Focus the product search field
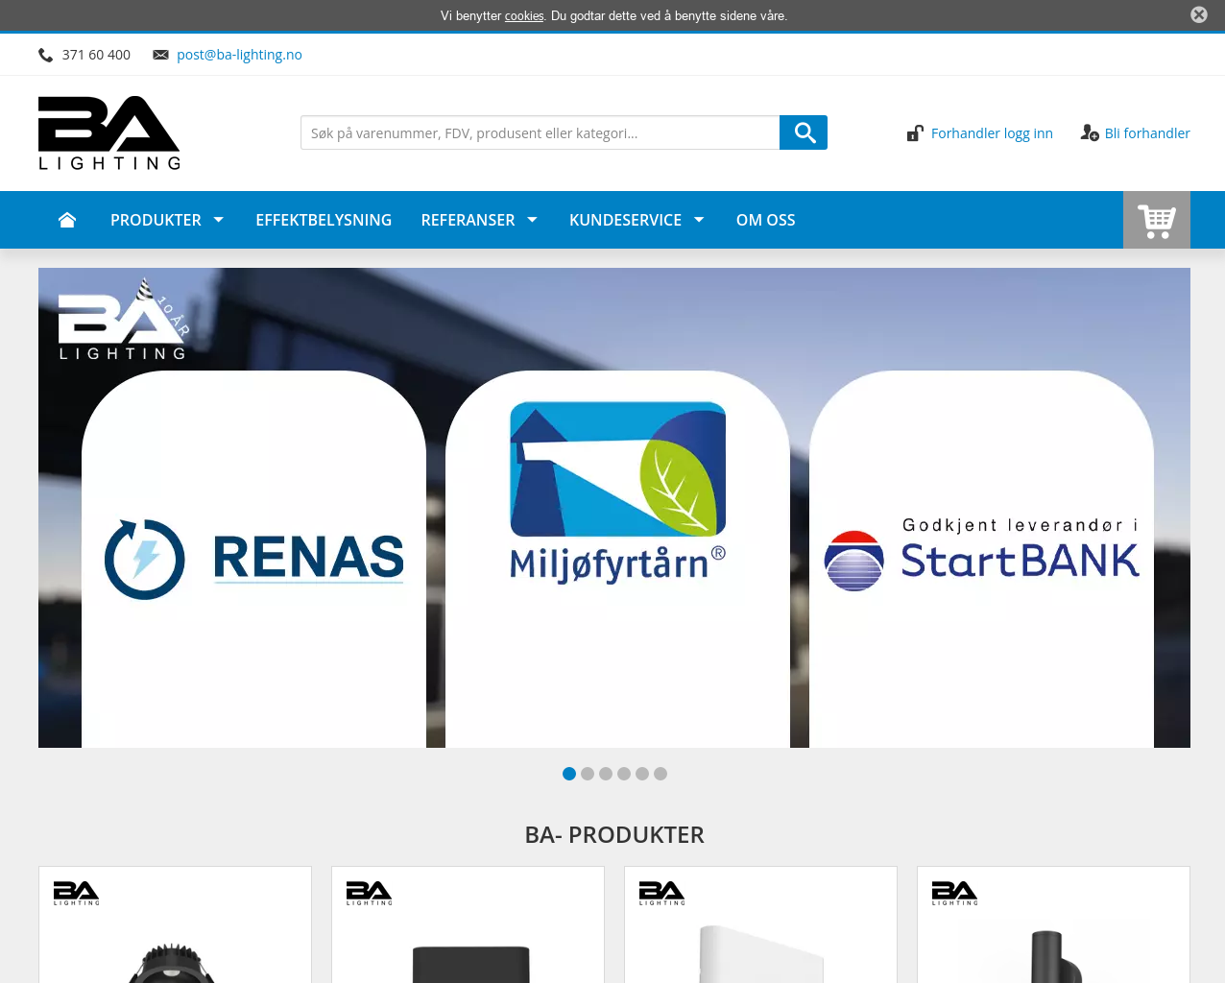This screenshot has width=1225, height=983. click(540, 132)
